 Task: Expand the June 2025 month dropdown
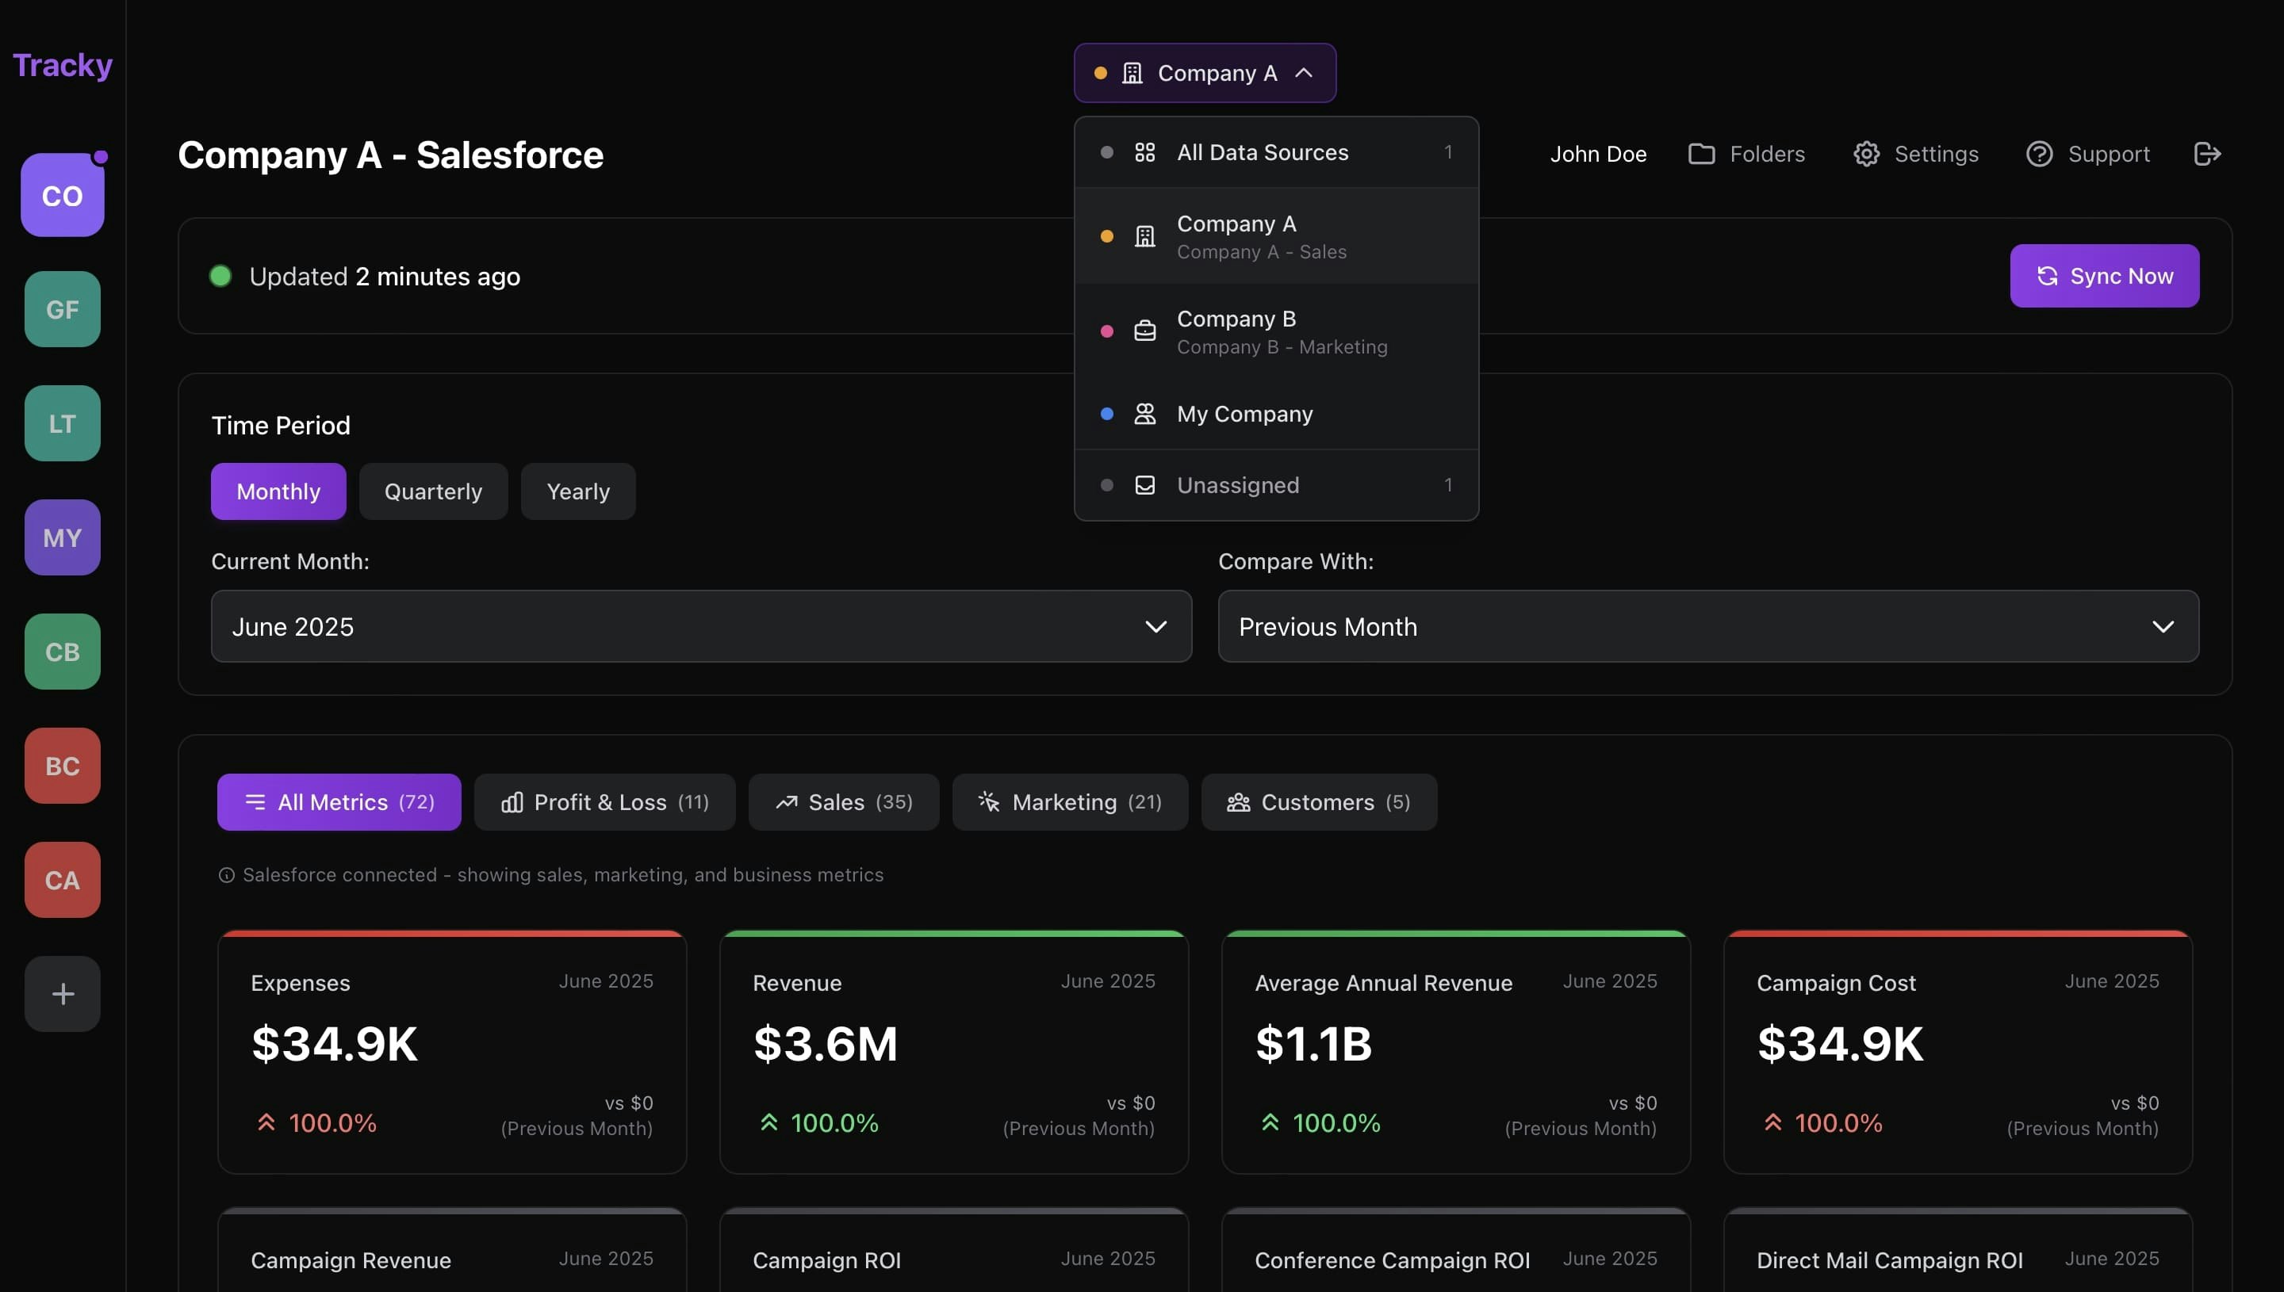pos(701,626)
